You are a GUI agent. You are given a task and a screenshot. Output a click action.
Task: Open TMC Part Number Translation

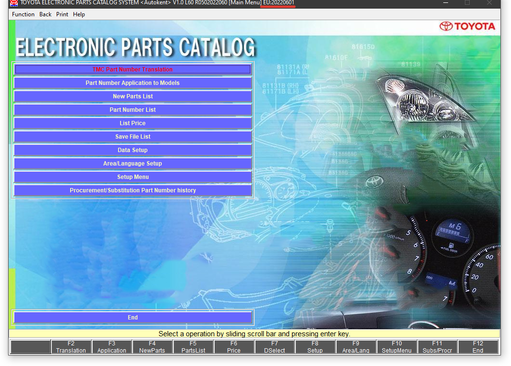pos(133,70)
